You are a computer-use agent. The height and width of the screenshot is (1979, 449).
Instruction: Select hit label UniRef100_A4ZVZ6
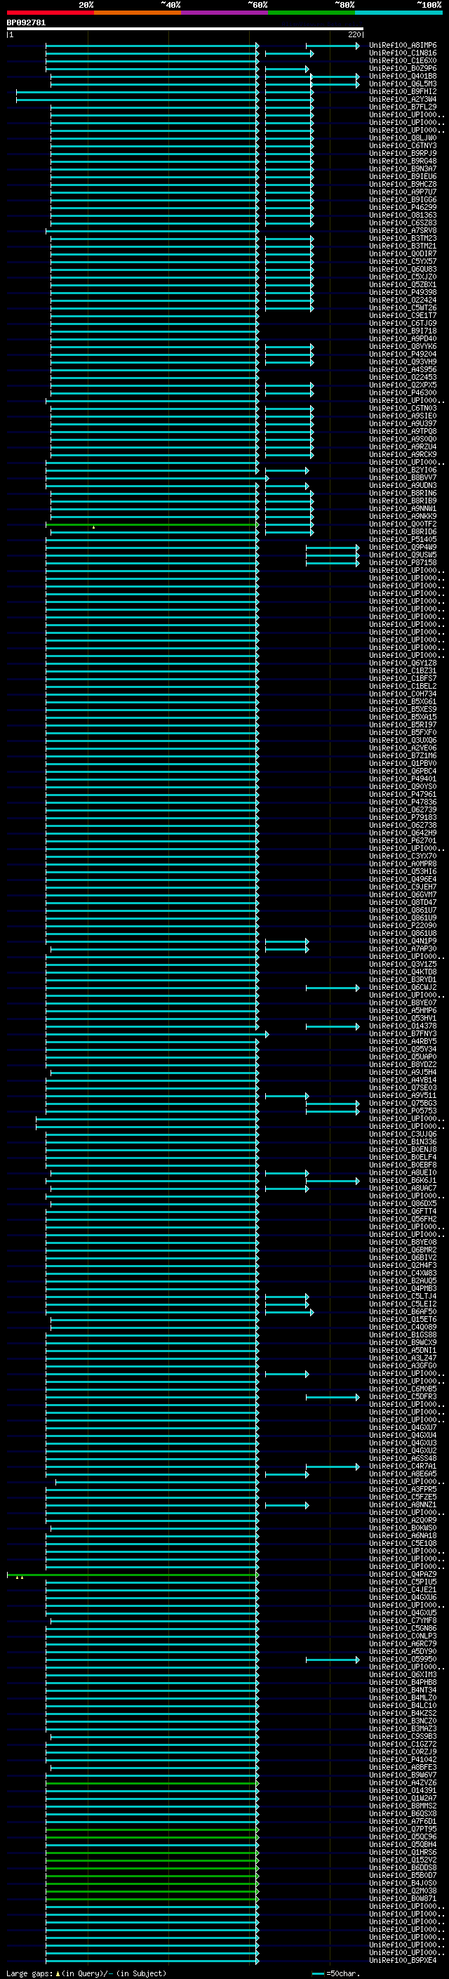(403, 1783)
